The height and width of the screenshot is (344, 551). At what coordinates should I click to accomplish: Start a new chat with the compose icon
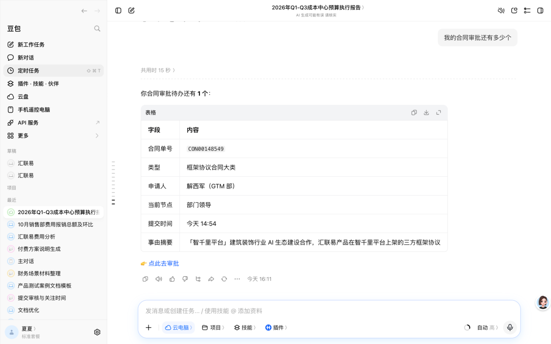[132, 11]
